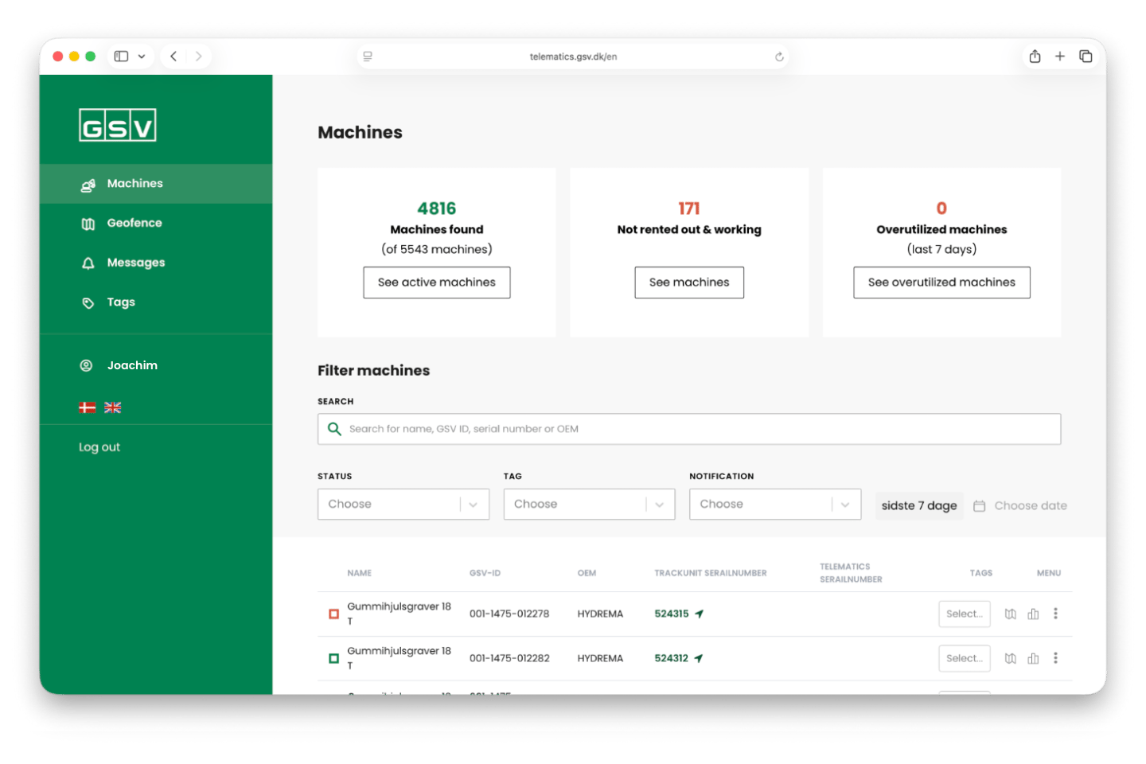Click See active machines button

pyautogui.click(x=437, y=283)
